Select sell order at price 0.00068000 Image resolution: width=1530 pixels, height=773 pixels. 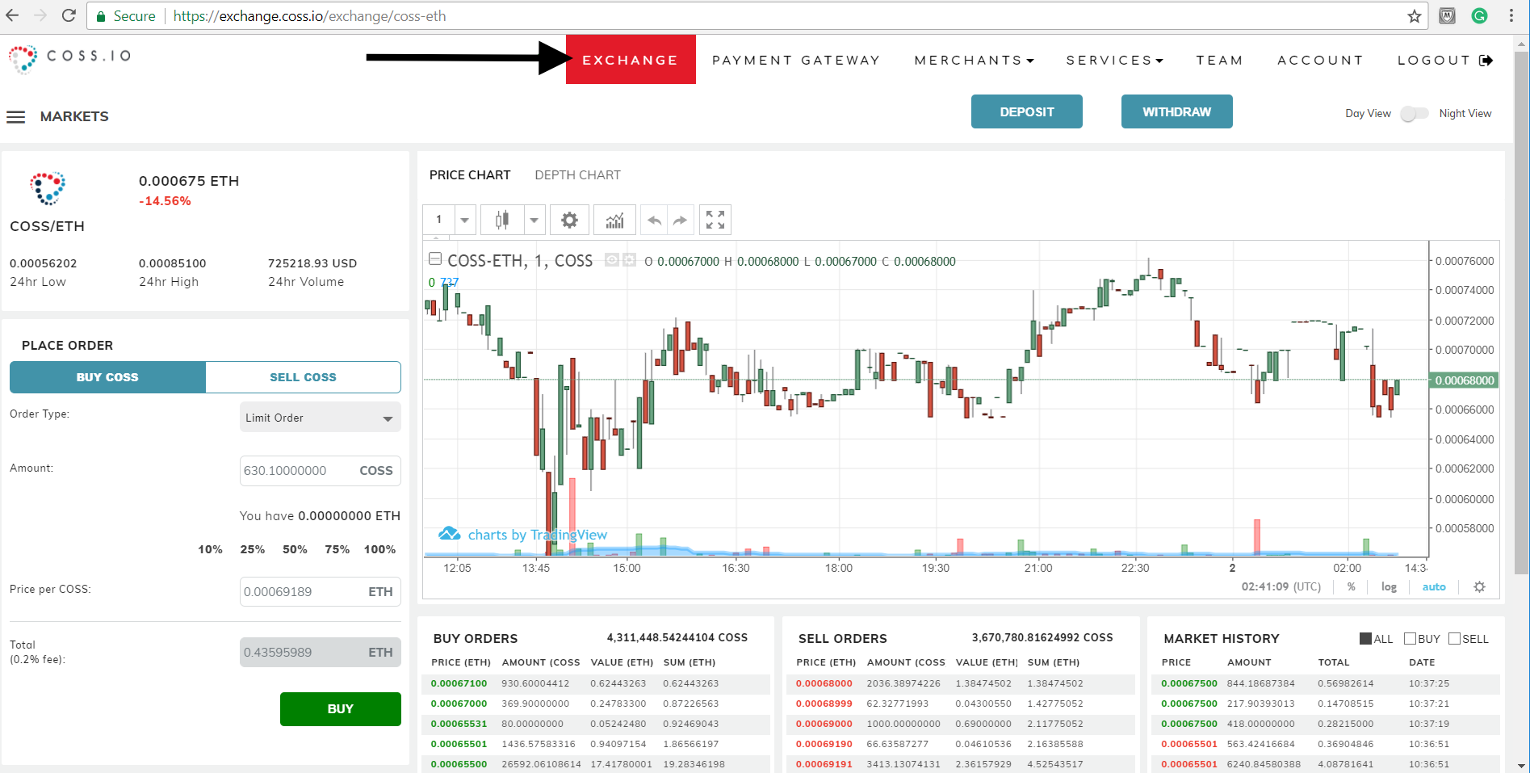961,684
